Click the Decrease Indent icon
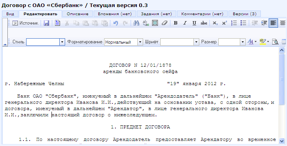 tap(255, 23)
